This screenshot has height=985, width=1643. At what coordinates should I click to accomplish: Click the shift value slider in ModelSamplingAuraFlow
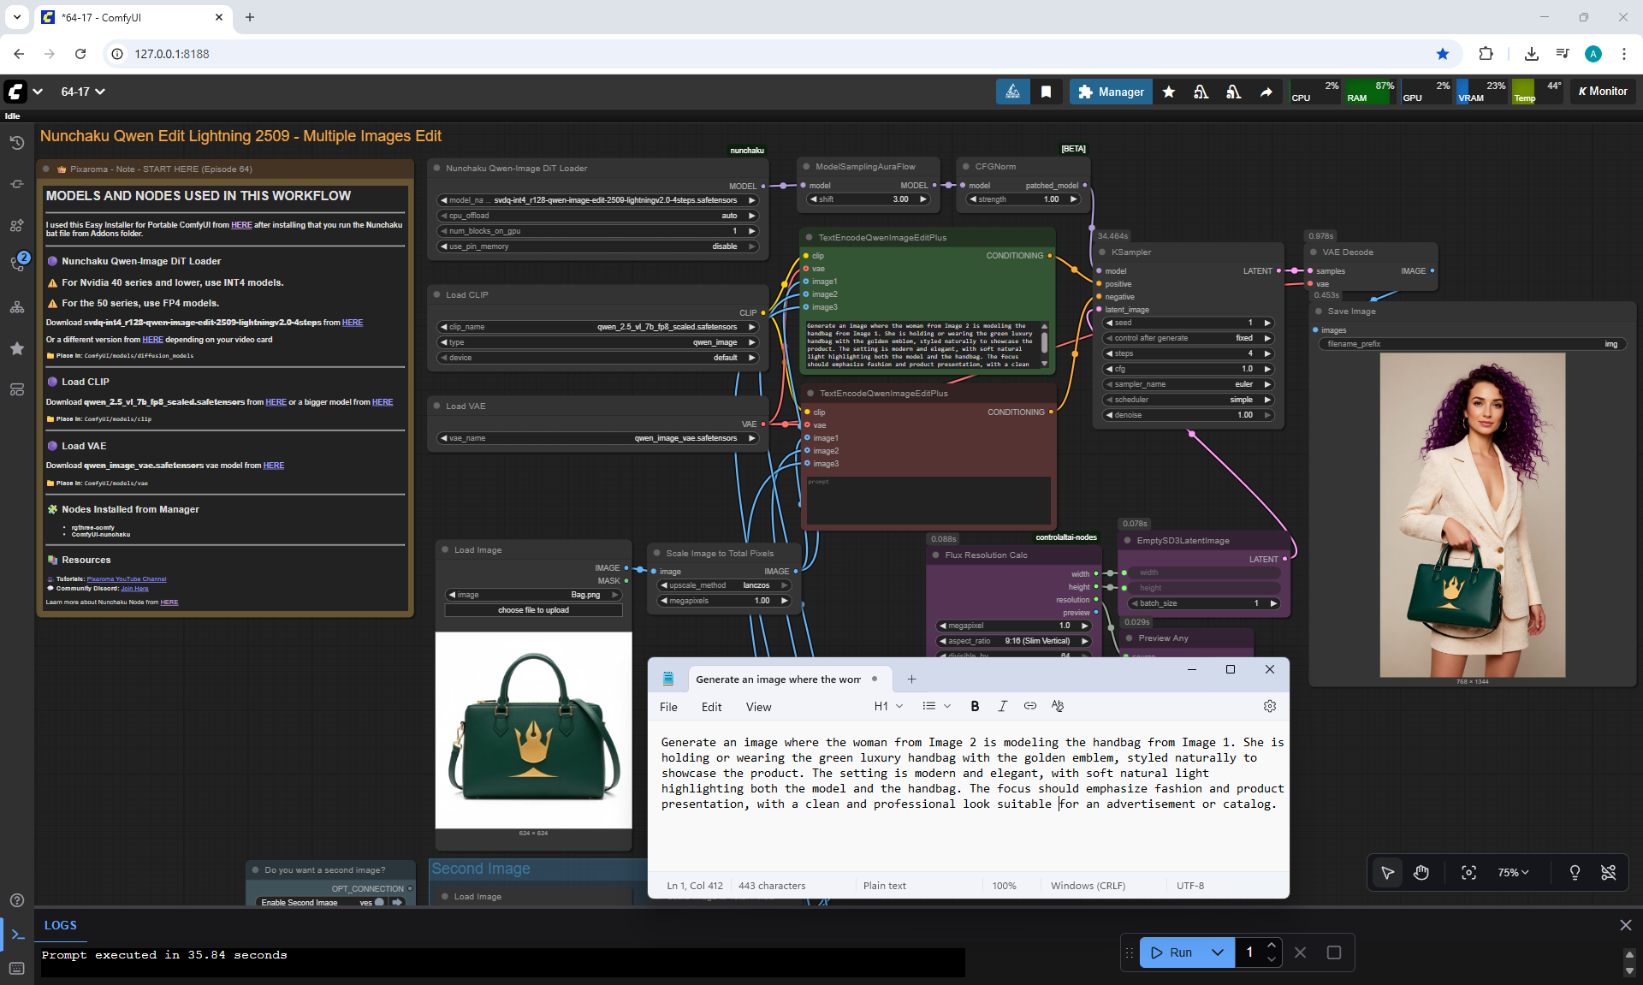tap(868, 199)
